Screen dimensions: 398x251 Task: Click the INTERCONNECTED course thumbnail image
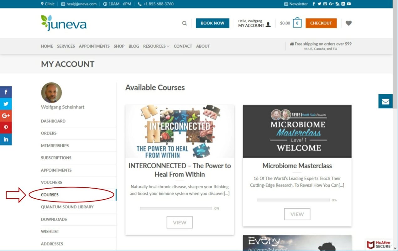[x=180, y=131]
